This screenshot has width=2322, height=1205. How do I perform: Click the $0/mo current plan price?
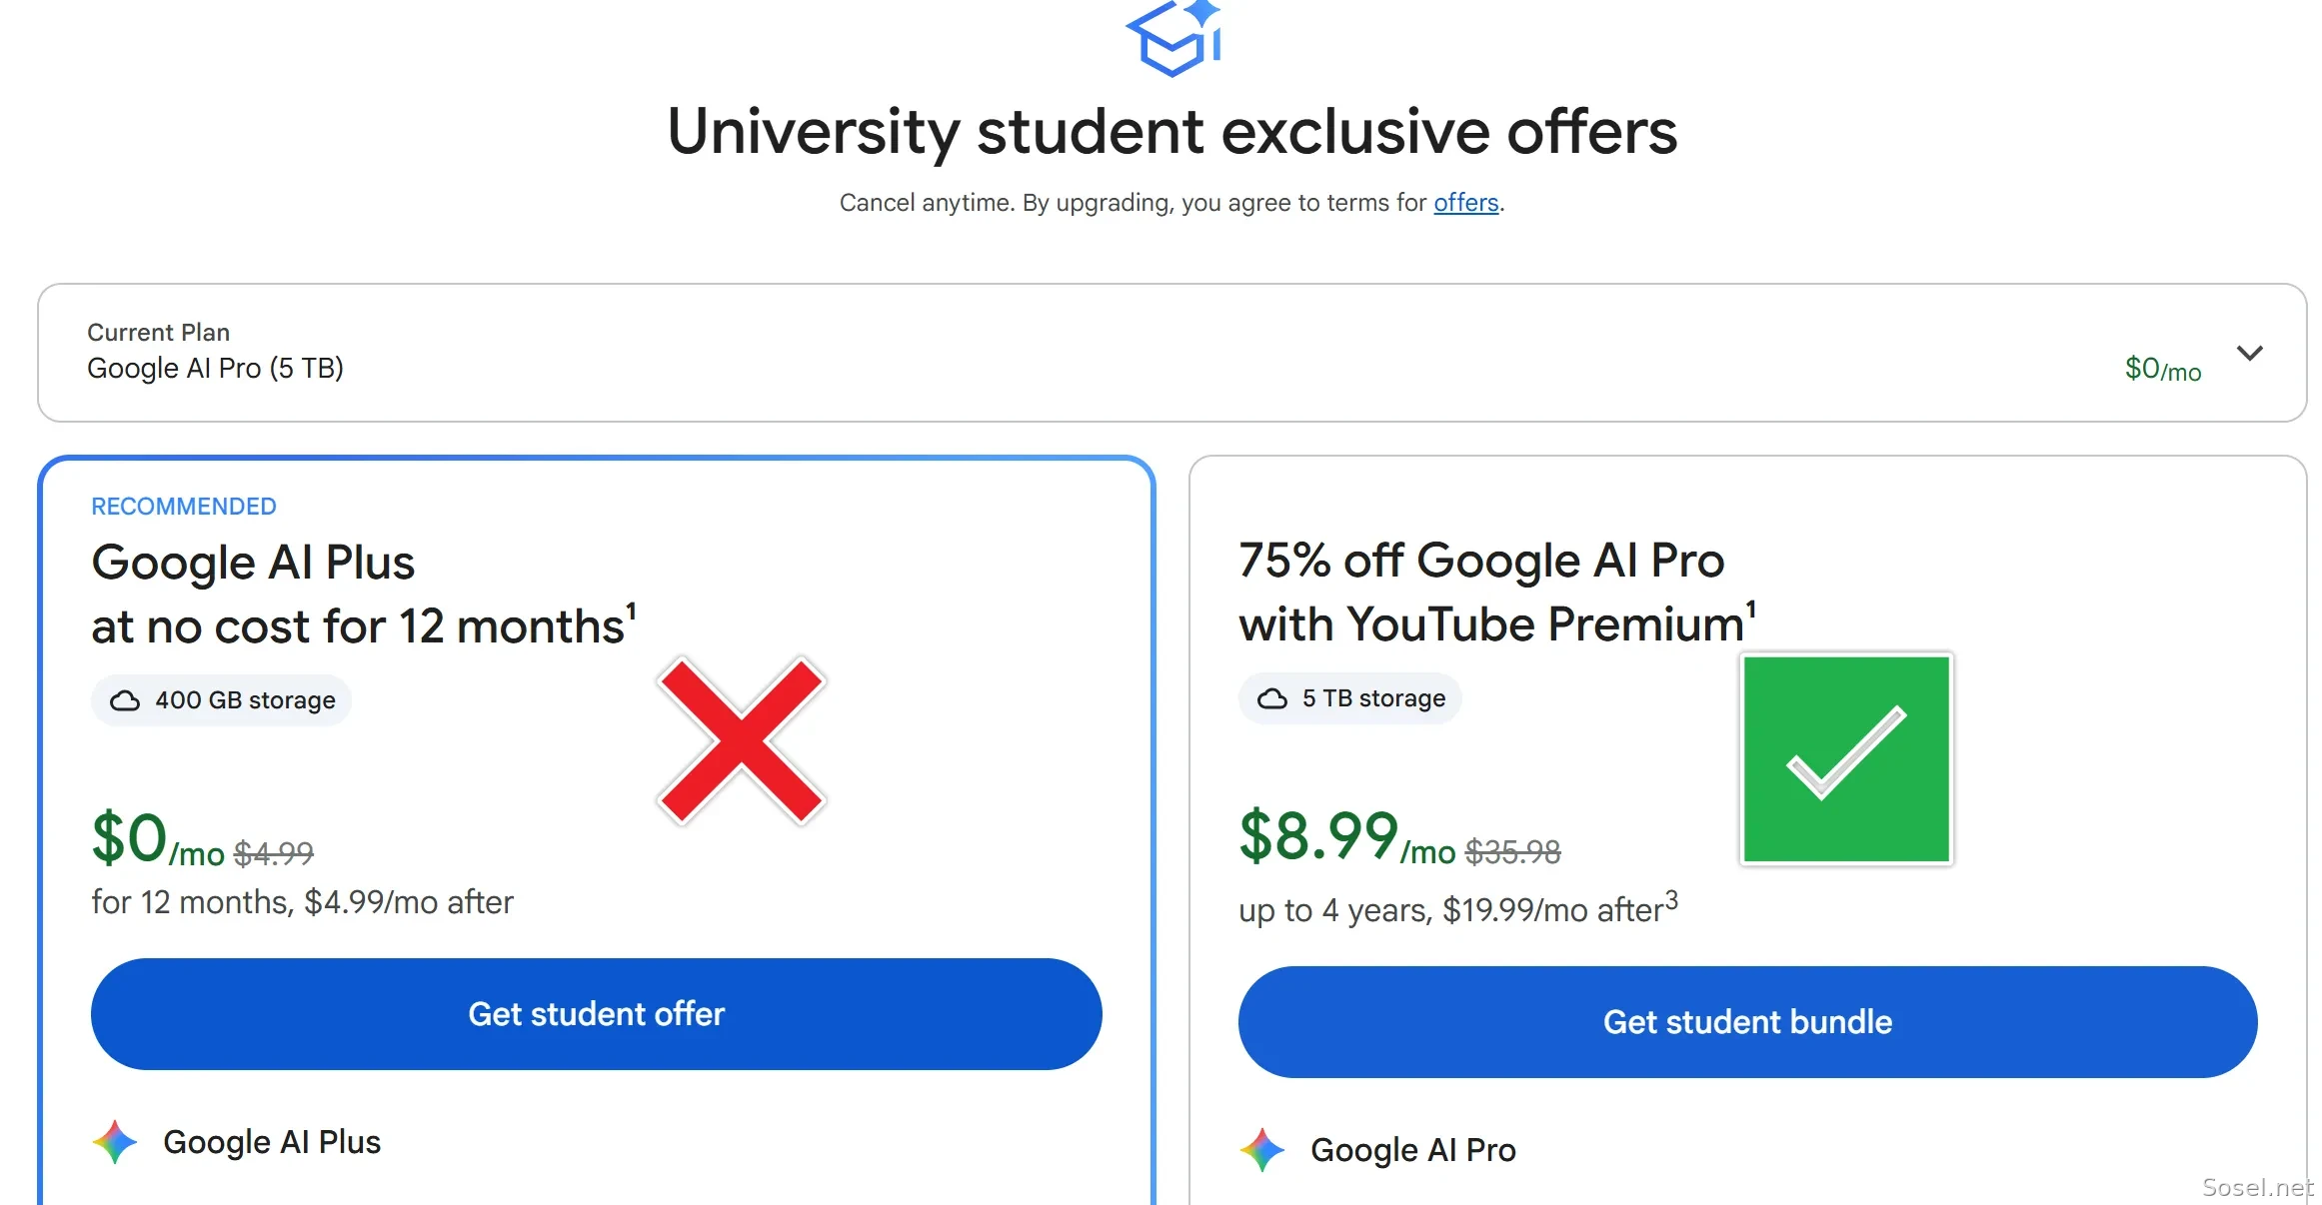click(2163, 369)
